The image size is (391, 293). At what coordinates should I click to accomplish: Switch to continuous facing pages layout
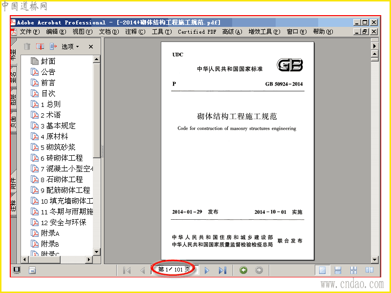pos(353,270)
